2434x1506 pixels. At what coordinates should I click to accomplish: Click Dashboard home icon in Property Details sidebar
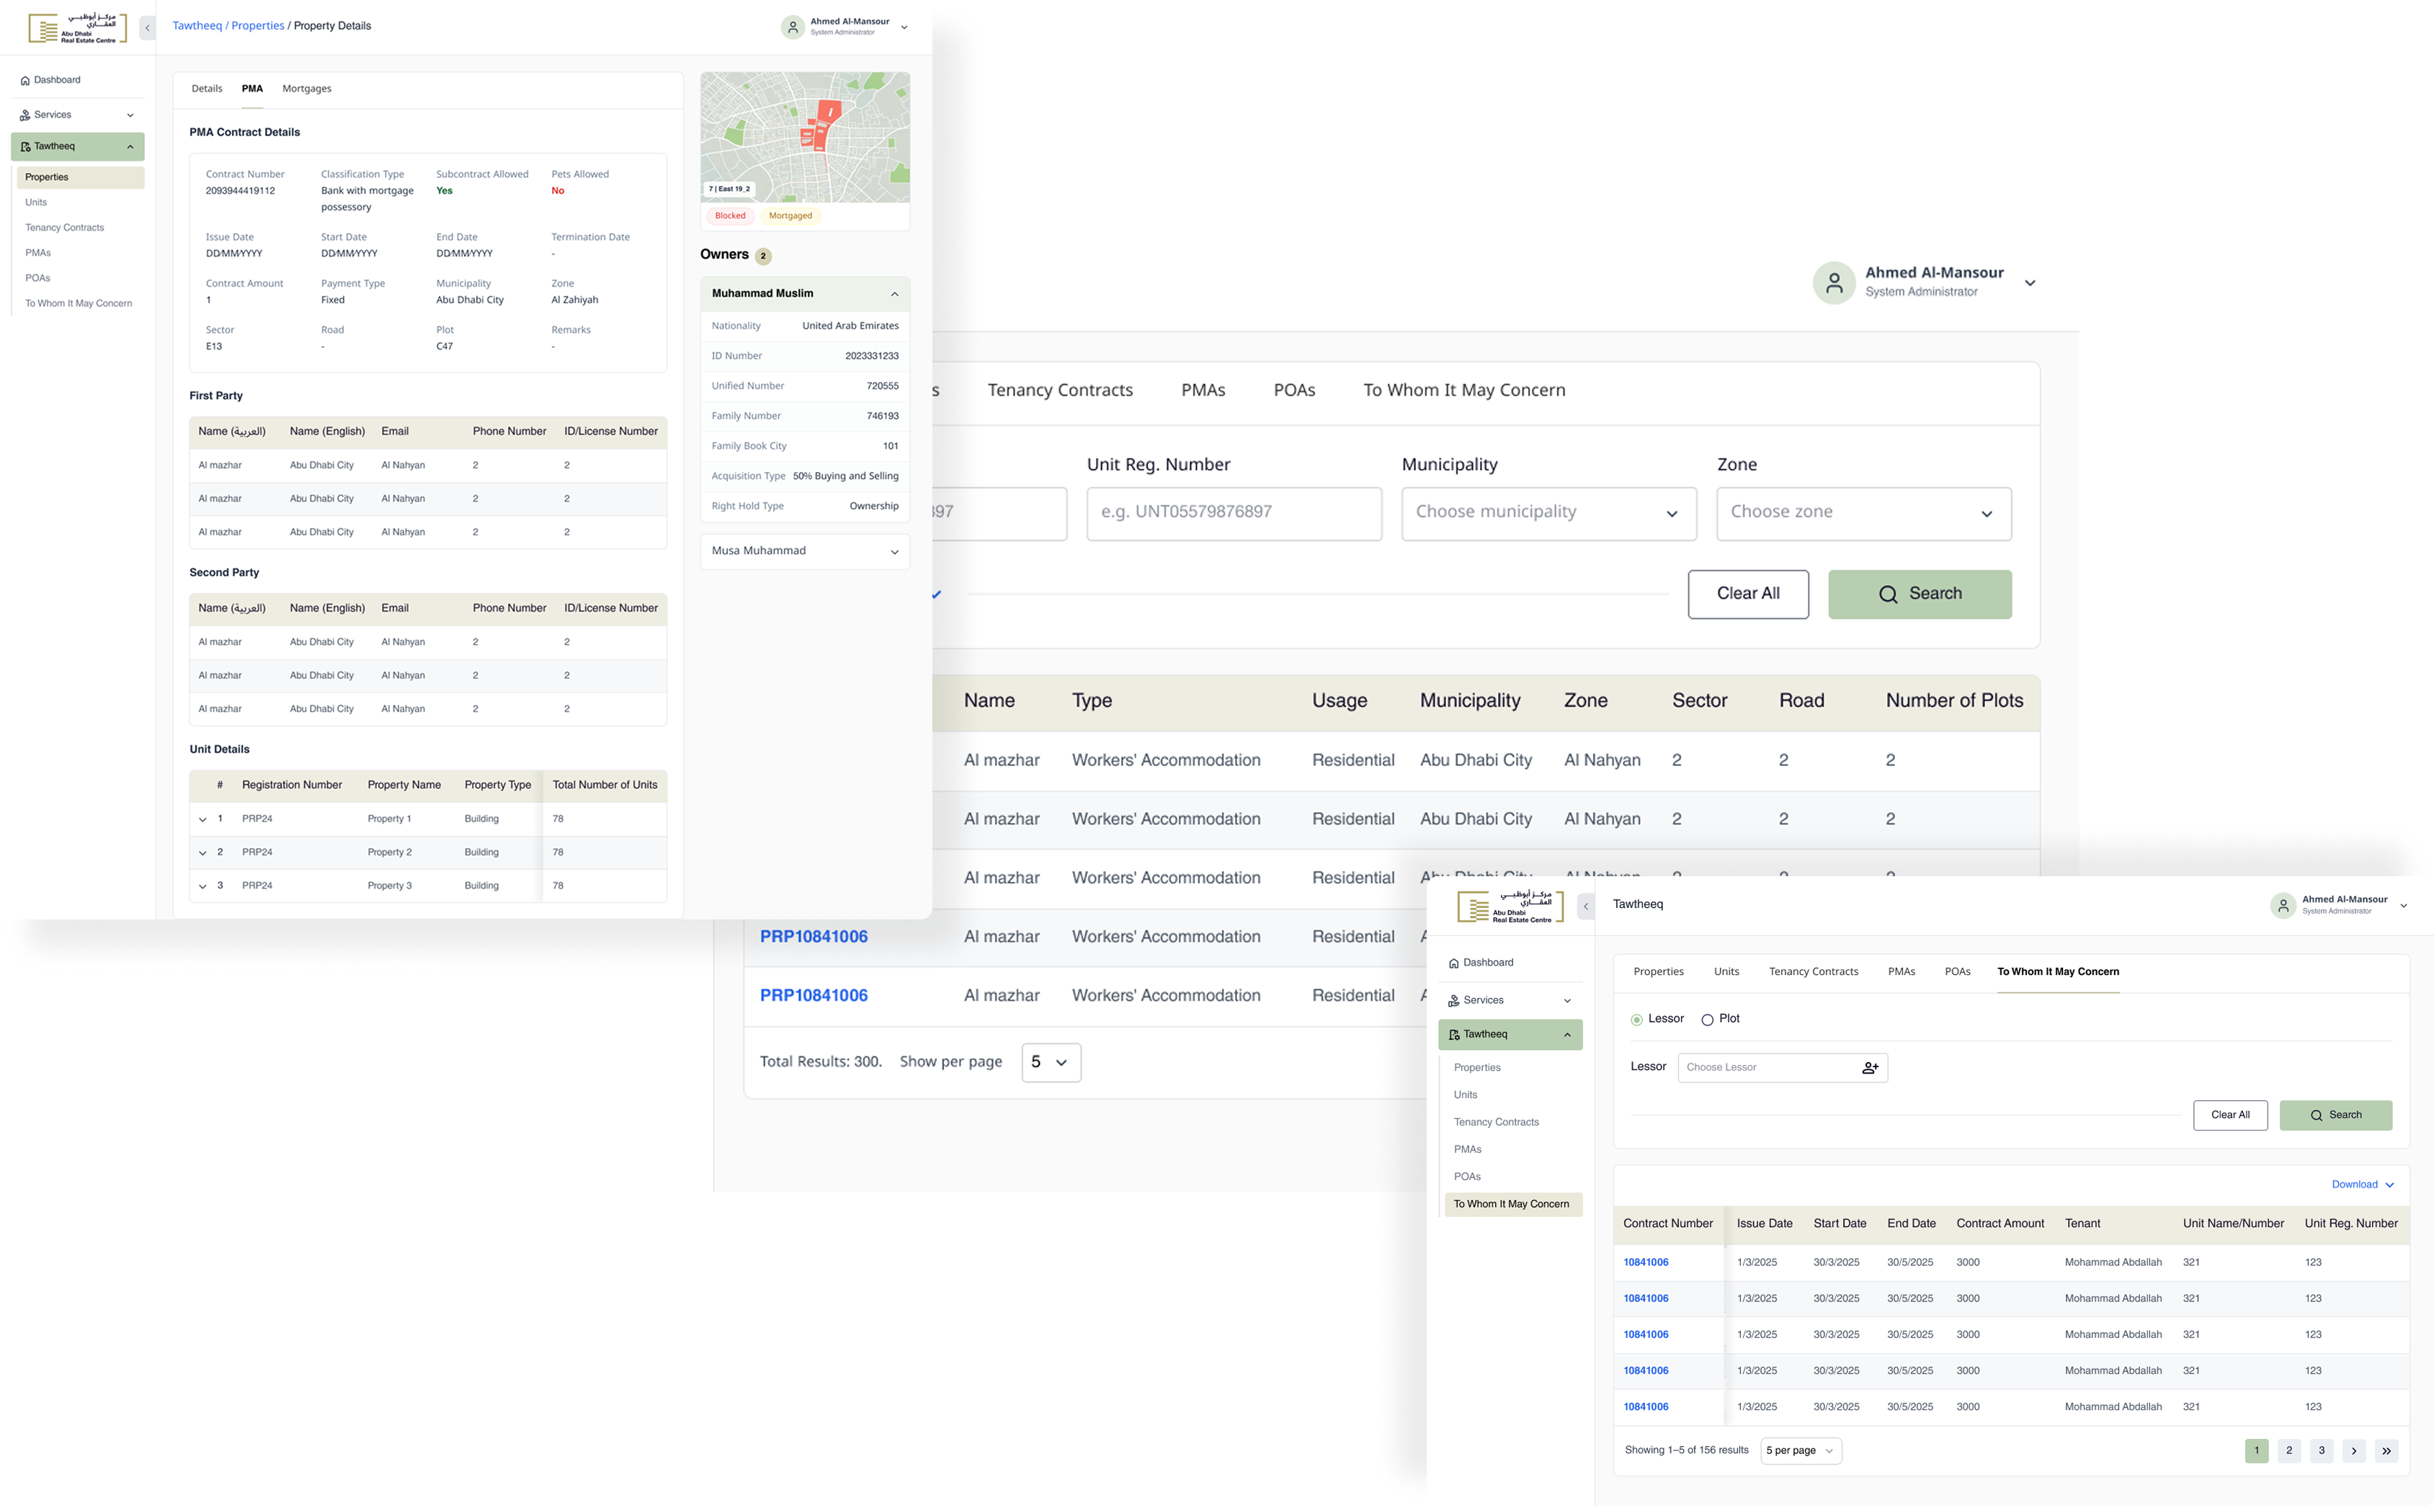(x=25, y=81)
